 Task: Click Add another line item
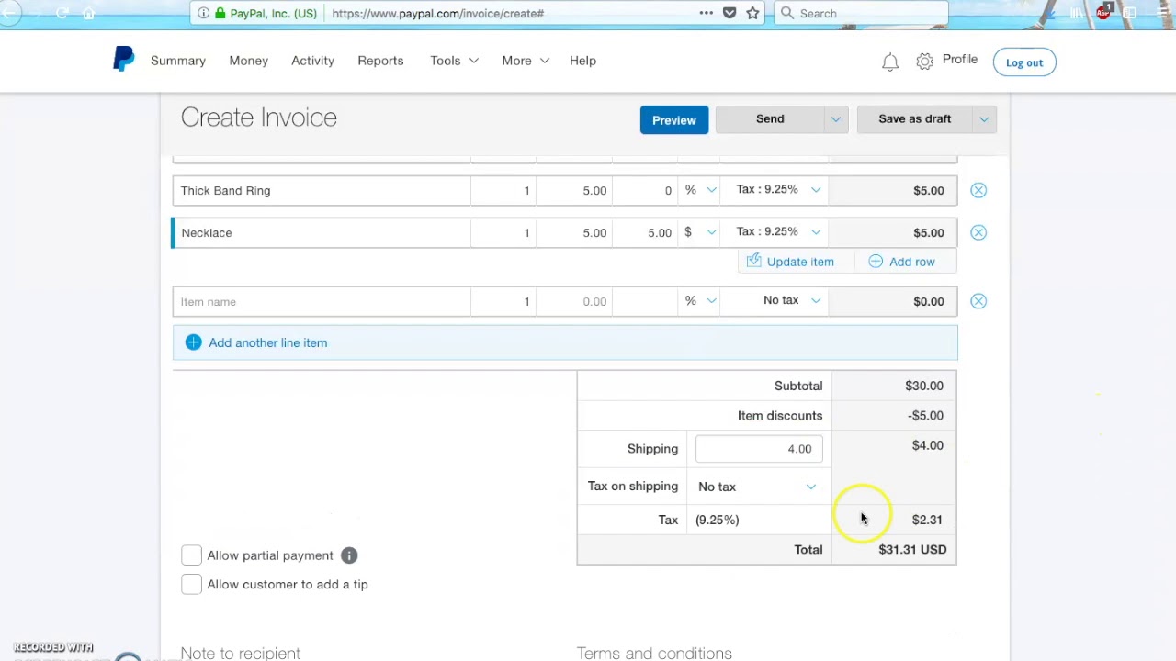[565, 342]
